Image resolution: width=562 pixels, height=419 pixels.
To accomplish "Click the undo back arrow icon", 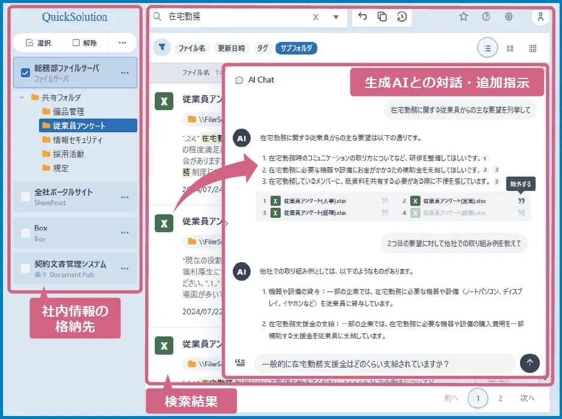I will pyautogui.click(x=362, y=16).
